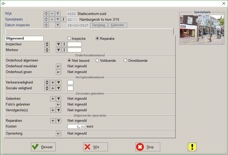This screenshot has width=228, height=155.
Task: Click the Inspecteur up/down stepper
Action: tap(47, 44)
